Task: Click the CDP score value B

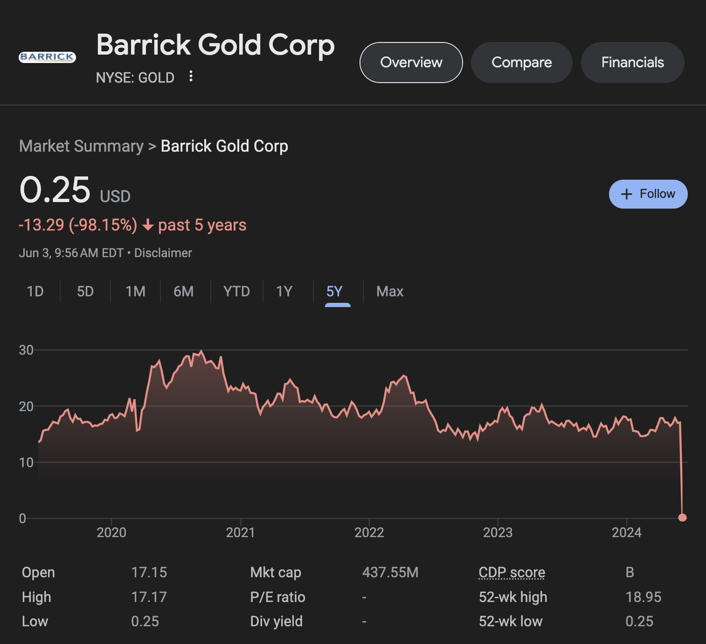Action: point(630,573)
